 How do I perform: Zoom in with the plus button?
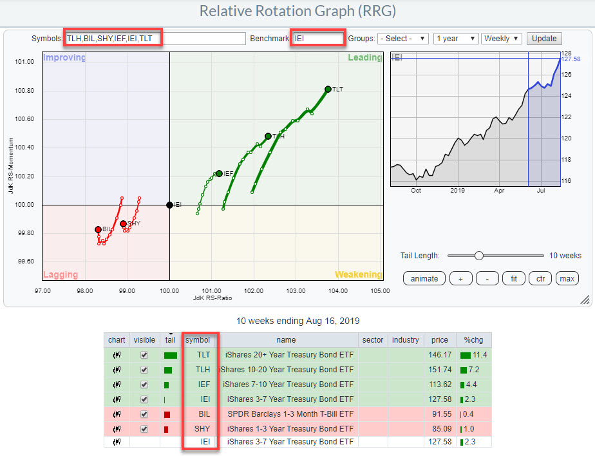[x=460, y=279]
